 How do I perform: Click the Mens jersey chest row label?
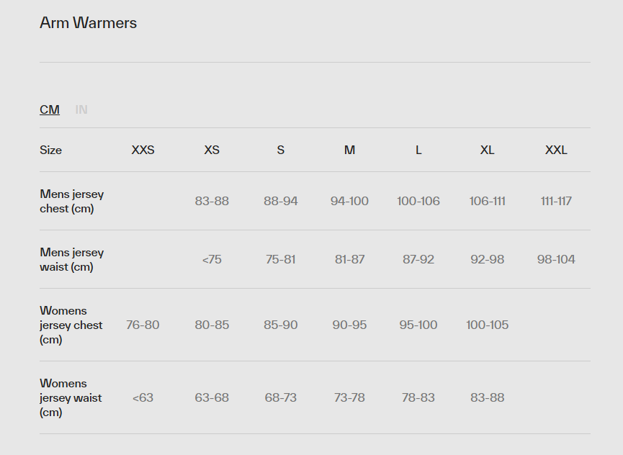71,202
